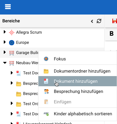Click the Europe flag icon
This screenshot has width=117, height=124.
[12, 43]
